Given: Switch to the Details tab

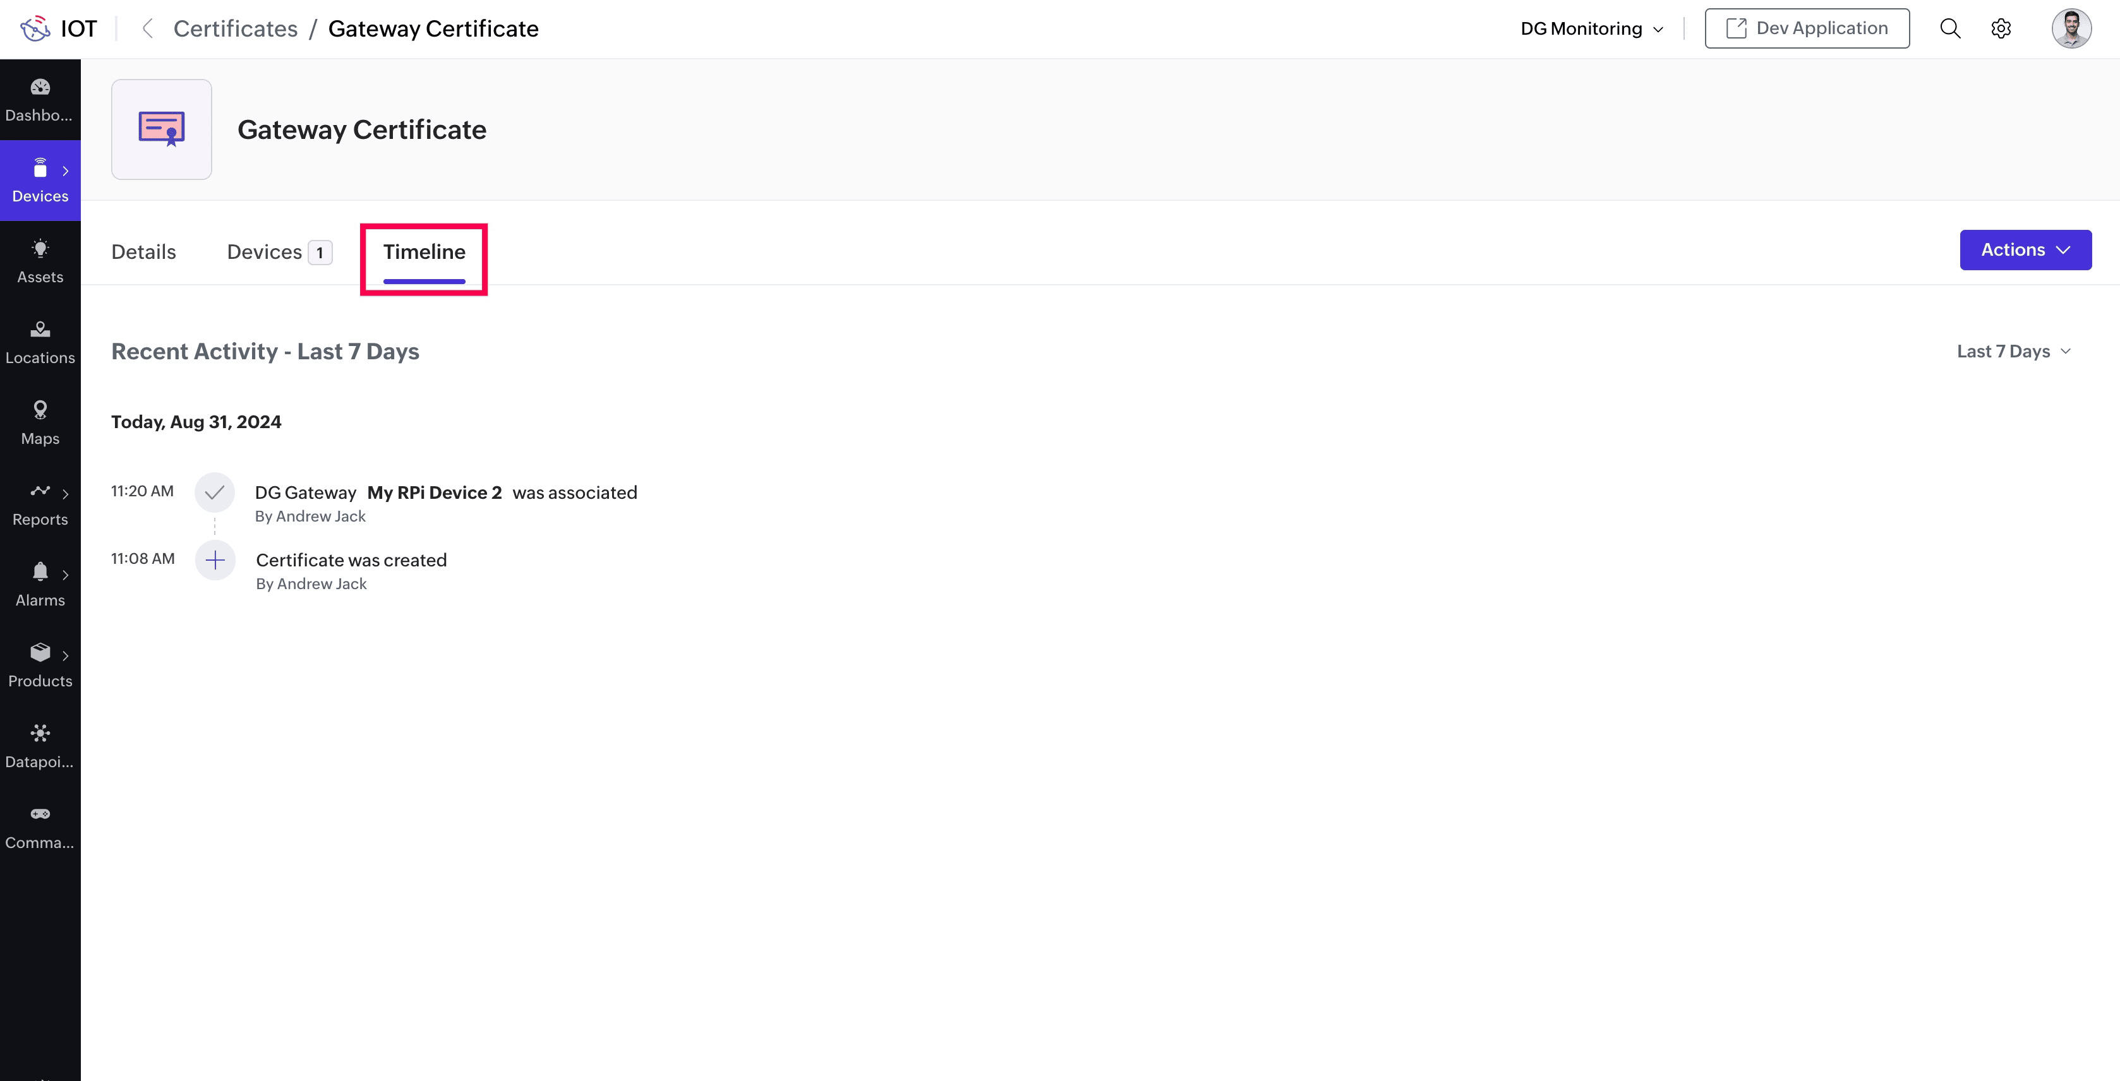Looking at the screenshot, I should tap(143, 252).
